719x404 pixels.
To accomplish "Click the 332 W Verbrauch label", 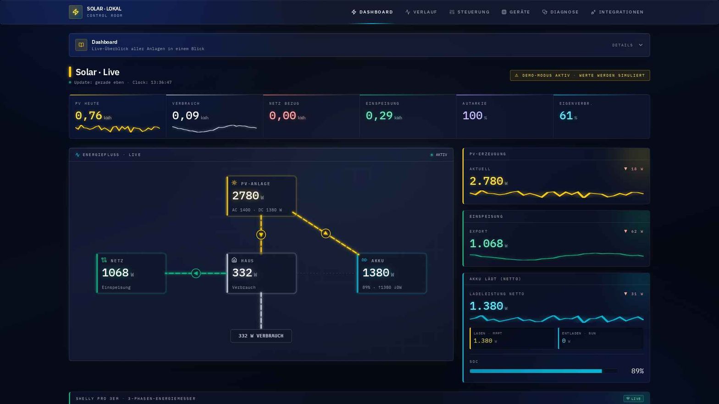I will tap(261, 336).
